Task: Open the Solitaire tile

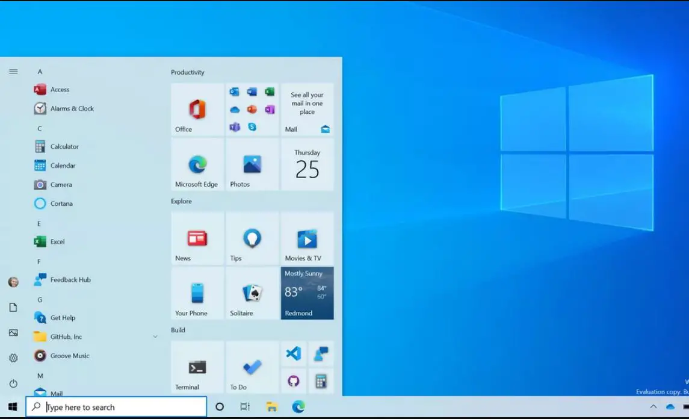Action: pyautogui.click(x=252, y=293)
